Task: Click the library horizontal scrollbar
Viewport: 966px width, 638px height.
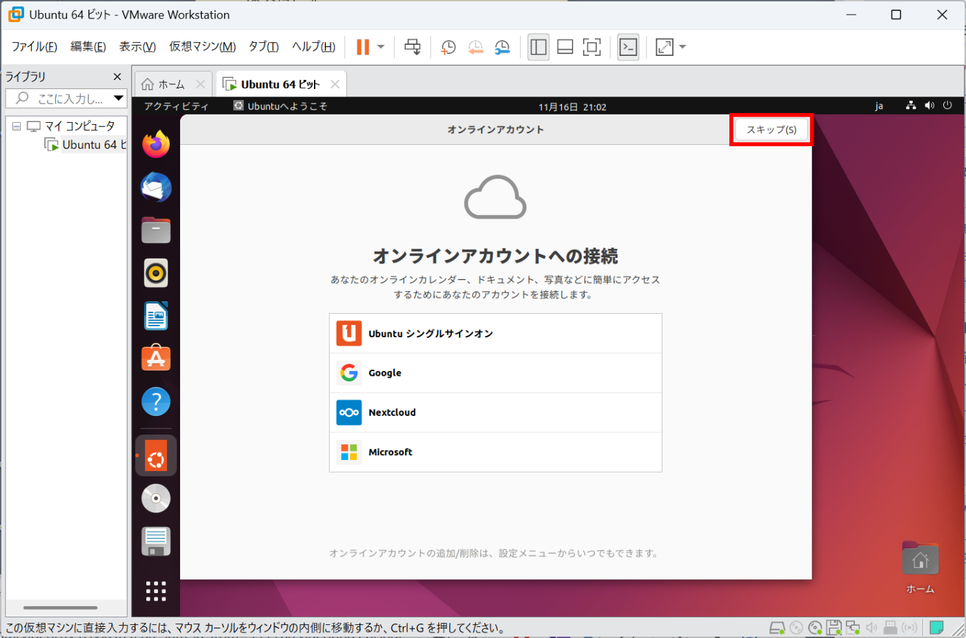Action: point(60,608)
